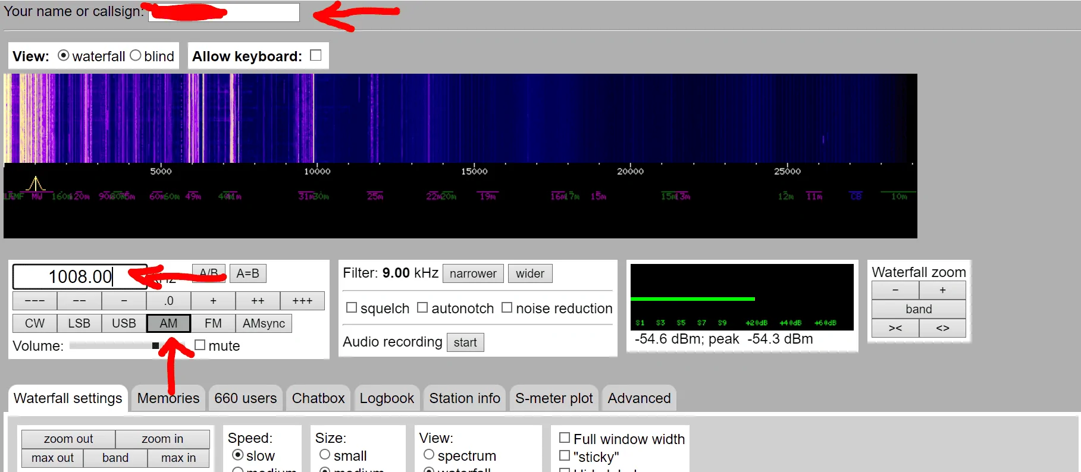The height and width of the screenshot is (472, 1081).
Task: Click the Volume slider handle
Action: coord(155,346)
